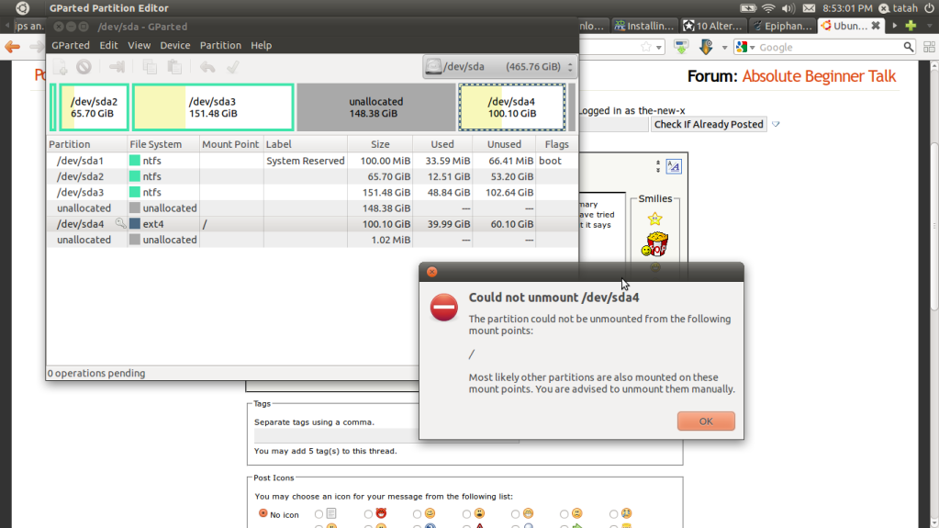Image resolution: width=939 pixels, height=528 pixels.
Task: Open the dropdown arrow beside download helper icon
Action: point(724,48)
